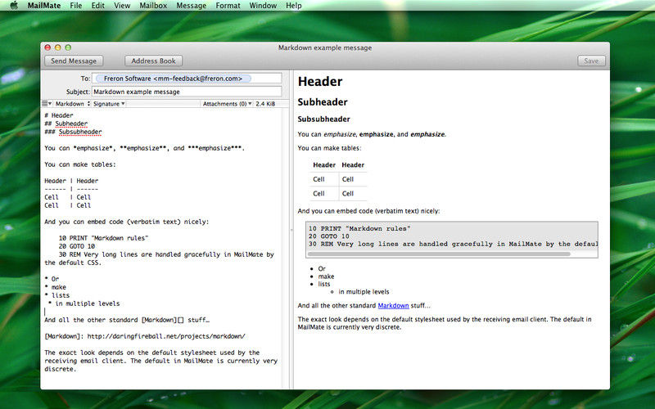655x409 pixels.
Task: Open the Address Book
Action: click(x=153, y=61)
